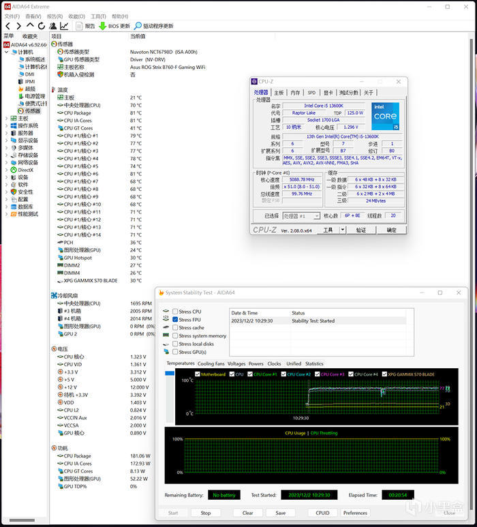Click the 软件 icon in tree

[14, 185]
